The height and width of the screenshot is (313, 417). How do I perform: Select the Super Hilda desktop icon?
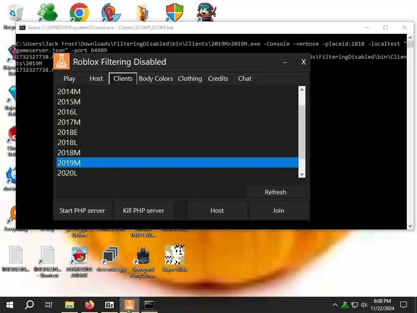[174, 259]
